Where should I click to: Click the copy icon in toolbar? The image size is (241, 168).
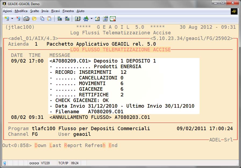coord(42,19)
